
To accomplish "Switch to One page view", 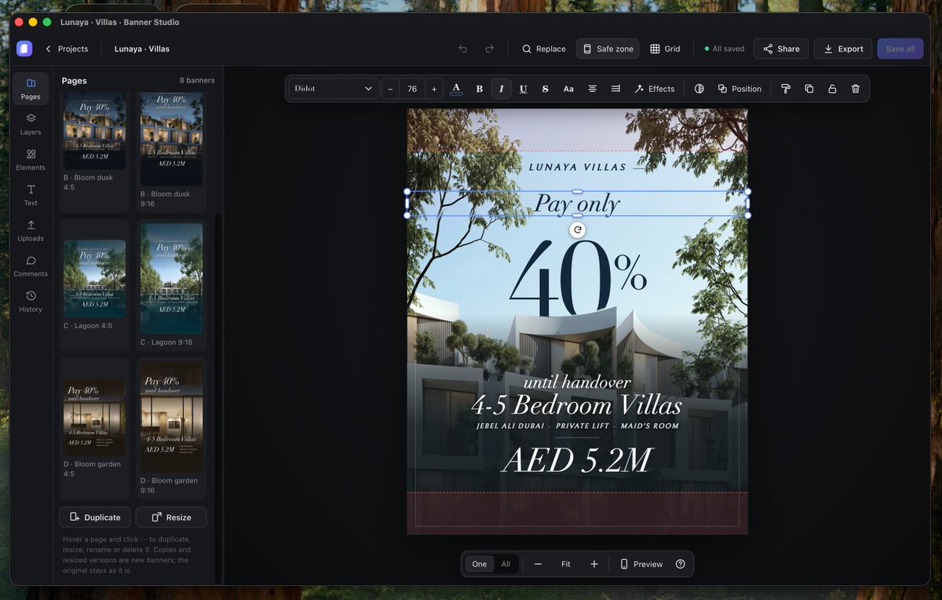I will point(480,564).
